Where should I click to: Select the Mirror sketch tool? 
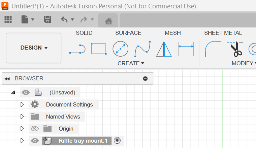click(x=164, y=49)
